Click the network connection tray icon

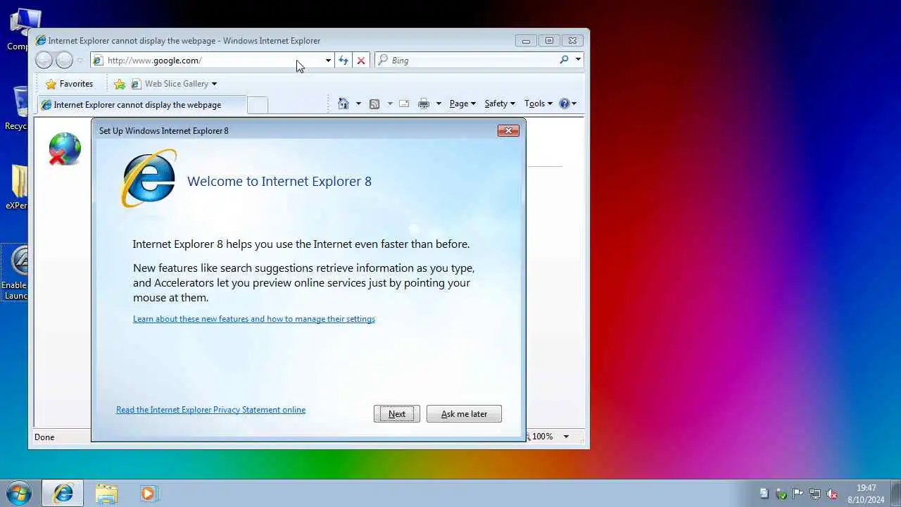(x=815, y=494)
